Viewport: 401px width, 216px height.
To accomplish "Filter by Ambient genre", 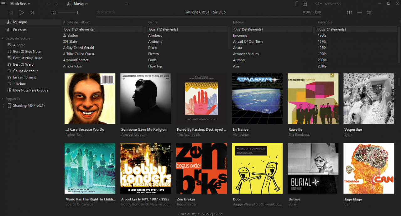I will point(155,42).
